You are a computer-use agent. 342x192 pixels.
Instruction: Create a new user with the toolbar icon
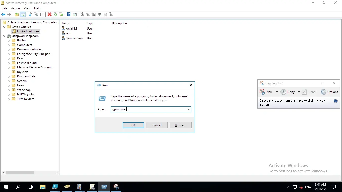[82, 15]
